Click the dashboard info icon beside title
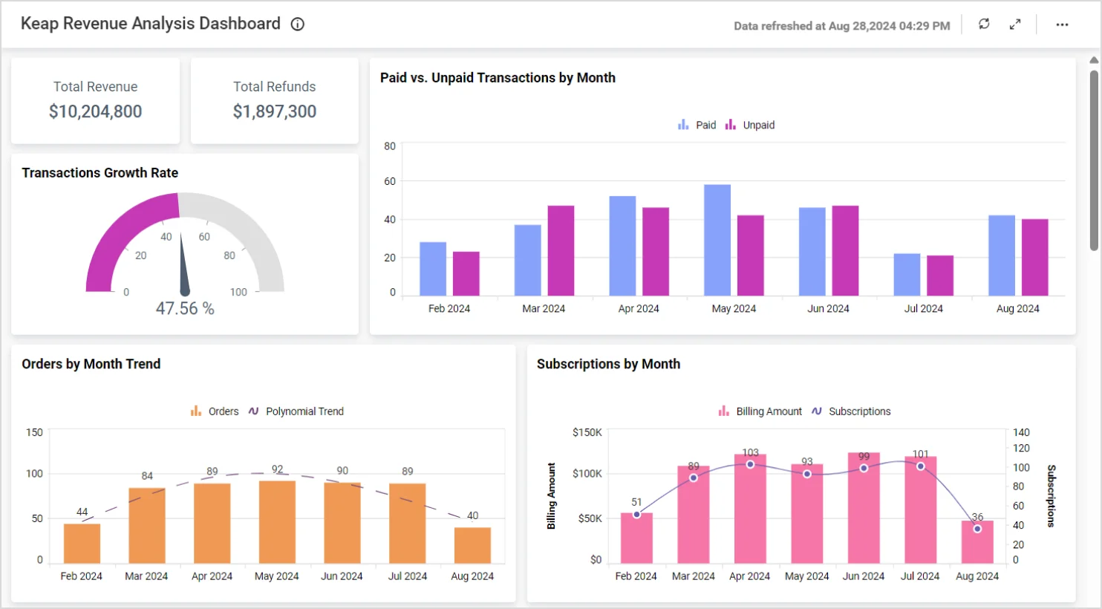Image resolution: width=1102 pixels, height=609 pixels. coord(298,24)
